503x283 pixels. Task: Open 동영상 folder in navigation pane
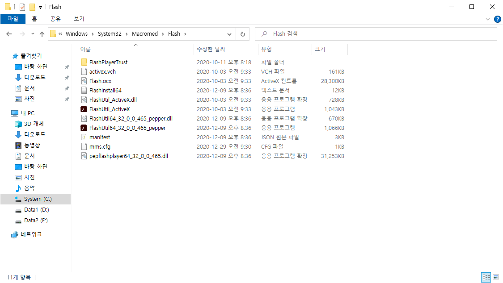coord(32,146)
